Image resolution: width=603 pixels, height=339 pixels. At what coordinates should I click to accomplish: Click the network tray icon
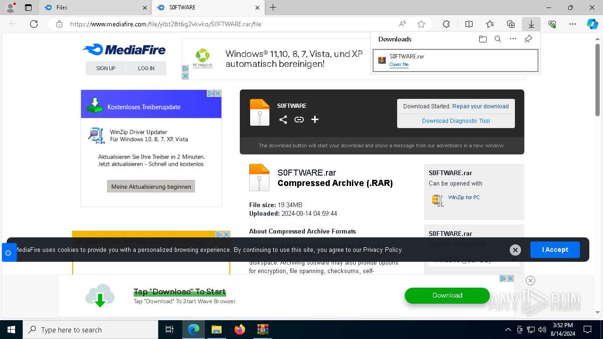click(x=531, y=330)
